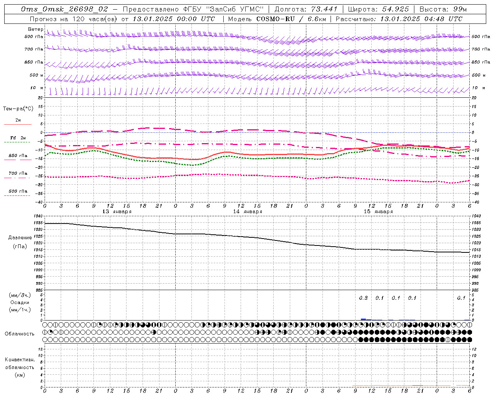
Task: Click the (мм/3ч.) precipitation unit label
Action: 20,295
